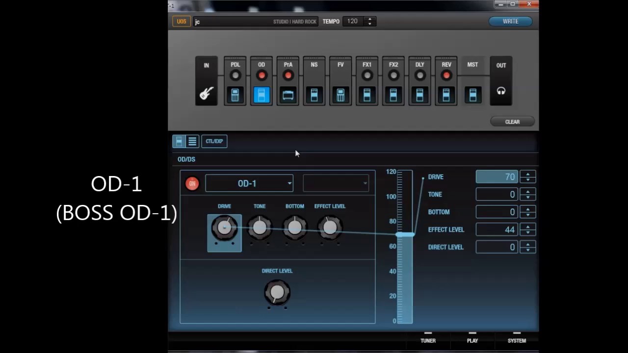This screenshot has width=628, height=353.
Task: Enable the FX2 effect LED
Action: point(393,76)
